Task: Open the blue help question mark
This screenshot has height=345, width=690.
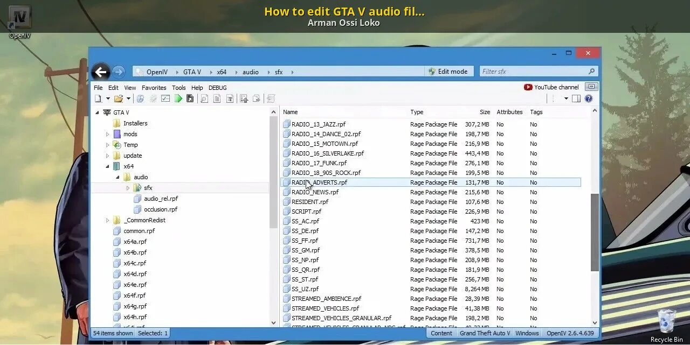Action: [x=589, y=98]
